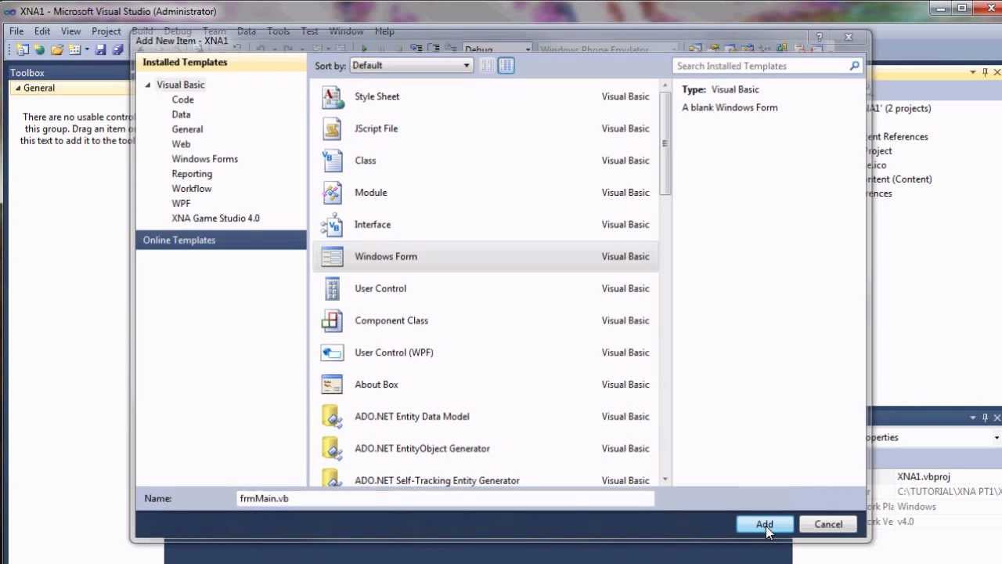
Task: Switch template list to medium icons view
Action: (x=506, y=66)
